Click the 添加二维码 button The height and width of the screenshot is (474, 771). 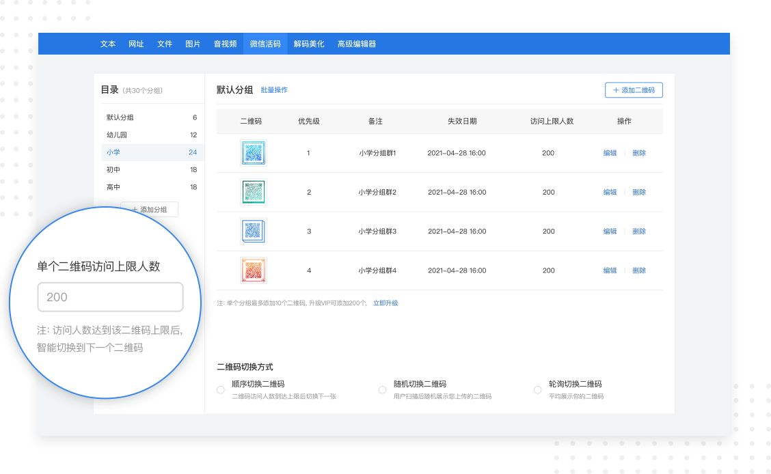click(x=634, y=90)
